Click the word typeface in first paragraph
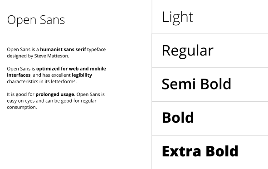Screen dimensions: 268x169 (97, 50)
